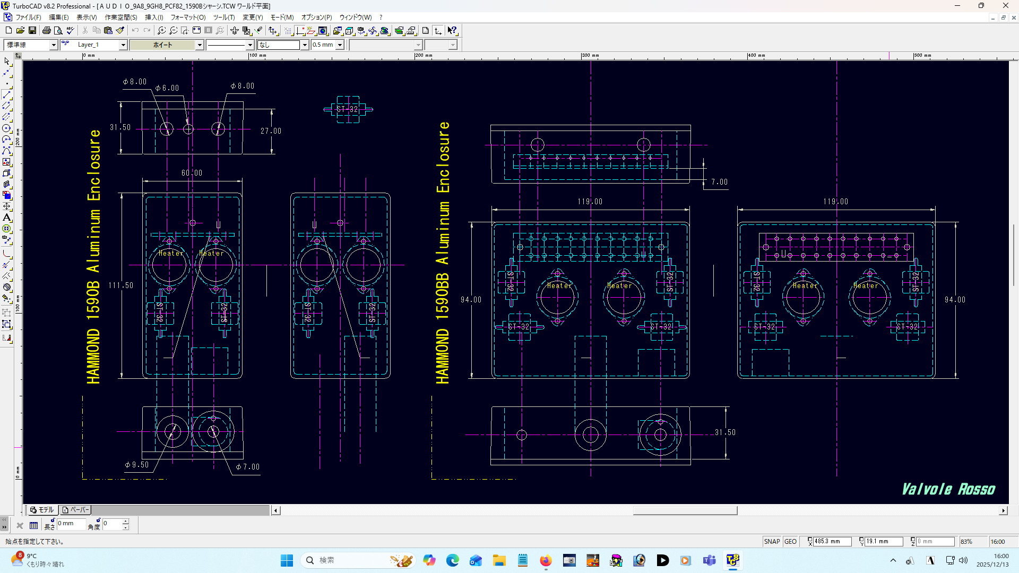Open the フォーマット(O) menu
The image size is (1019, 573).
coord(188,18)
